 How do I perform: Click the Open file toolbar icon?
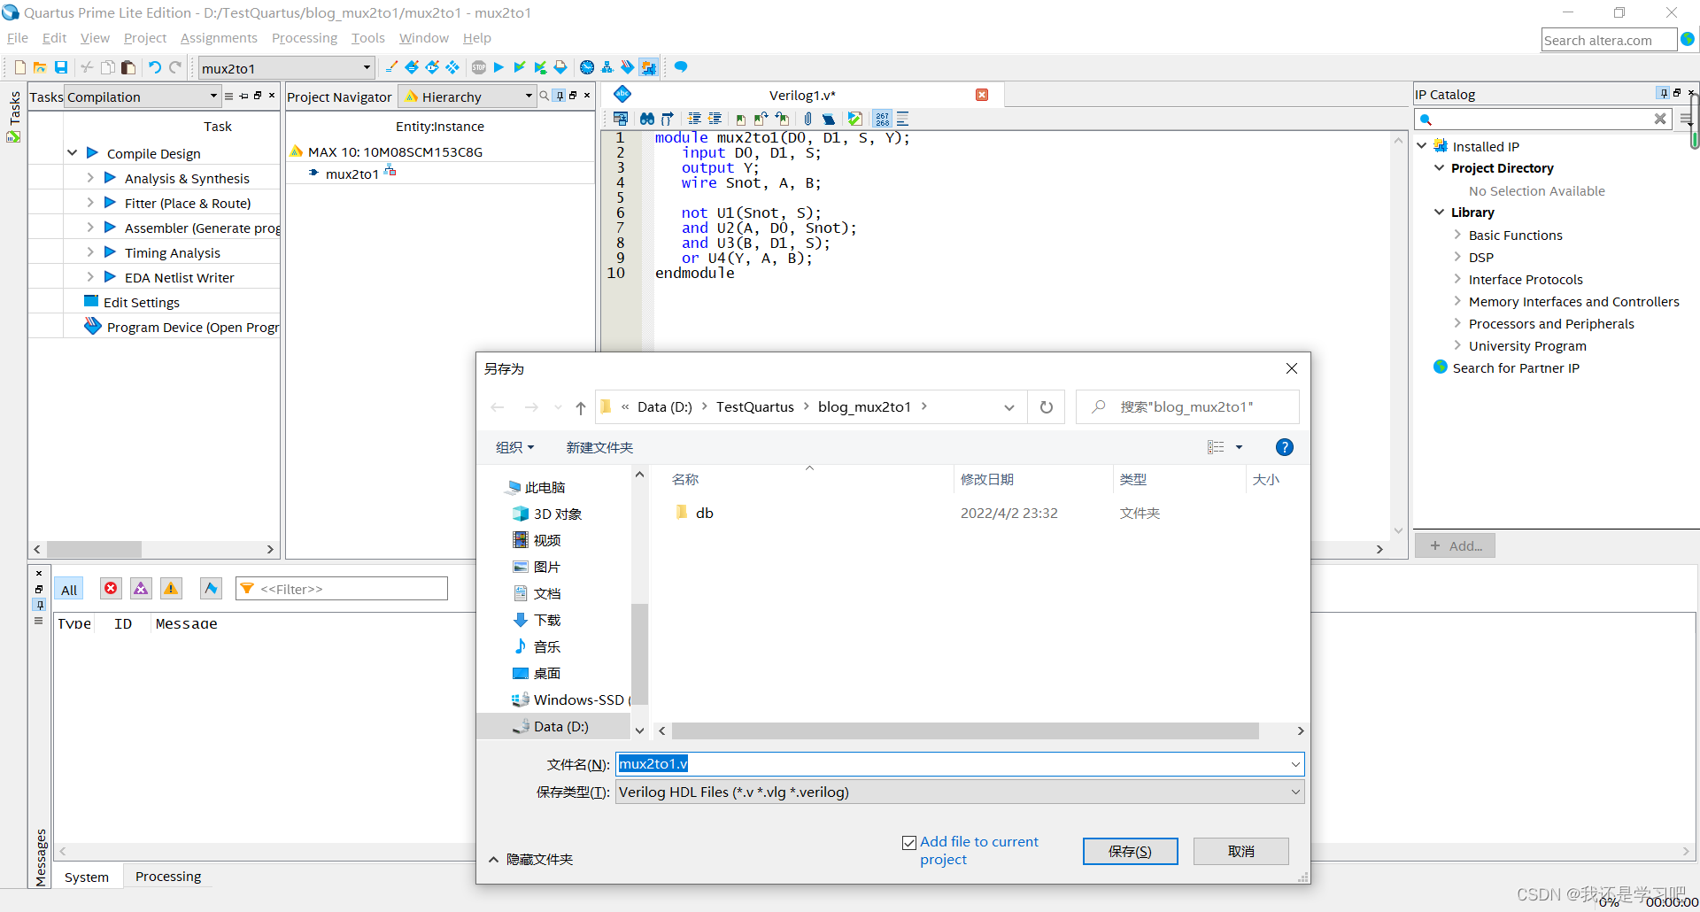tap(40, 67)
